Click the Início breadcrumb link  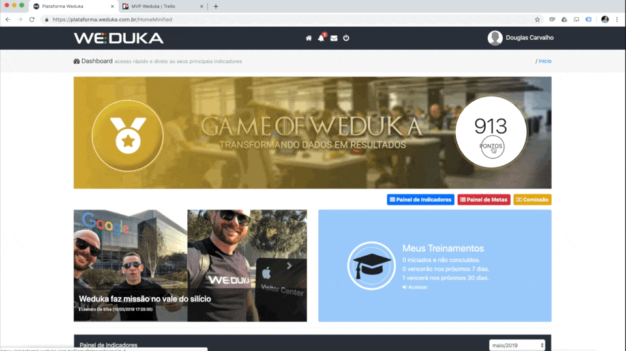pyautogui.click(x=545, y=61)
